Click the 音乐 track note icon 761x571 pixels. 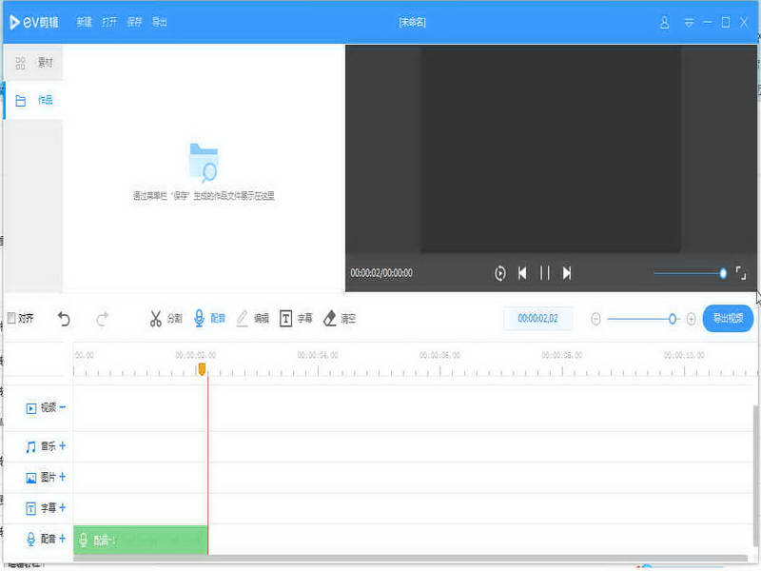[x=31, y=446]
